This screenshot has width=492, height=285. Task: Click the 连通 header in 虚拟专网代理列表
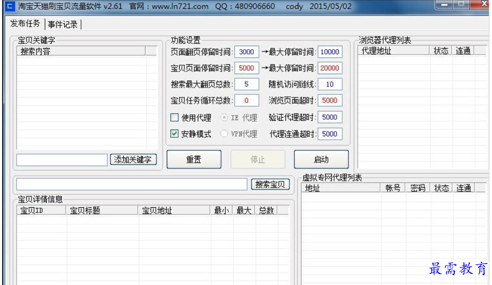(x=464, y=188)
